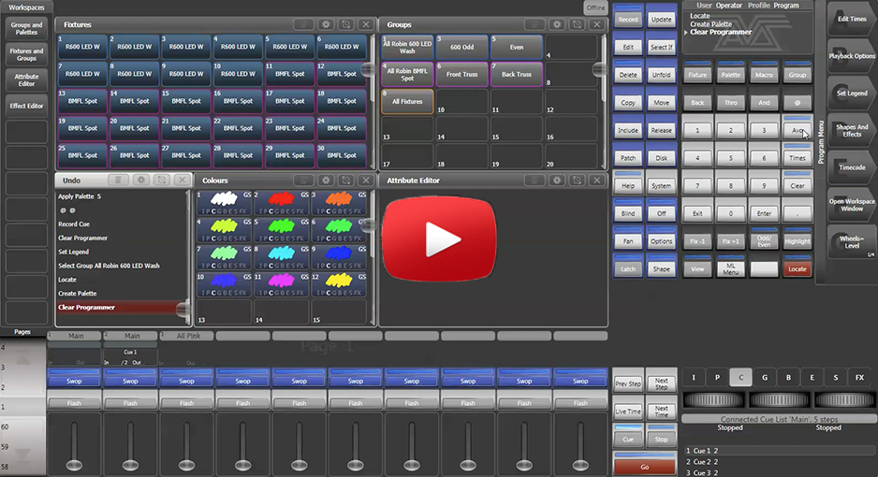Viewport: 878px width, 477px height.
Task: Select the C colour attribute bank tab
Action: click(x=739, y=377)
